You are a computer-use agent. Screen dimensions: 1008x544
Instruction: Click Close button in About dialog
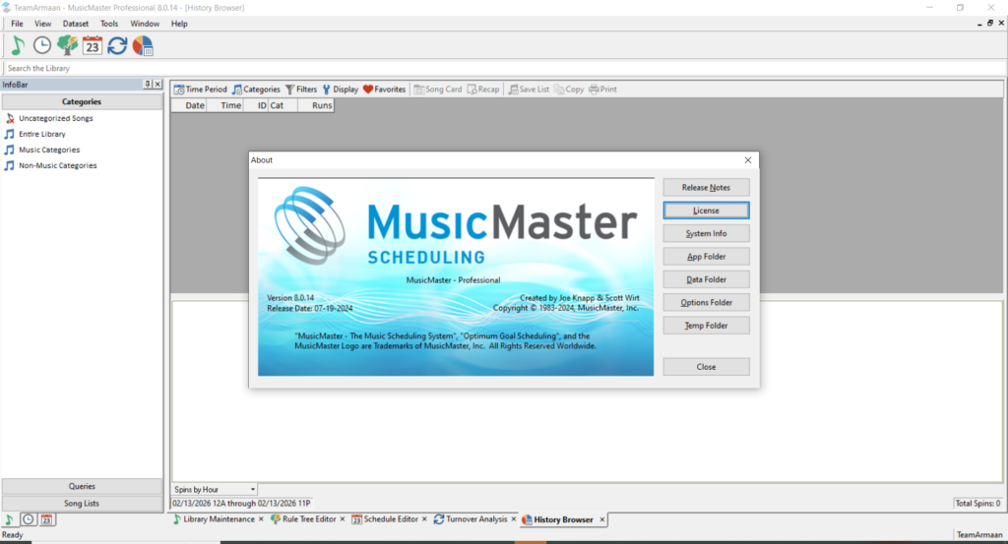click(x=706, y=367)
